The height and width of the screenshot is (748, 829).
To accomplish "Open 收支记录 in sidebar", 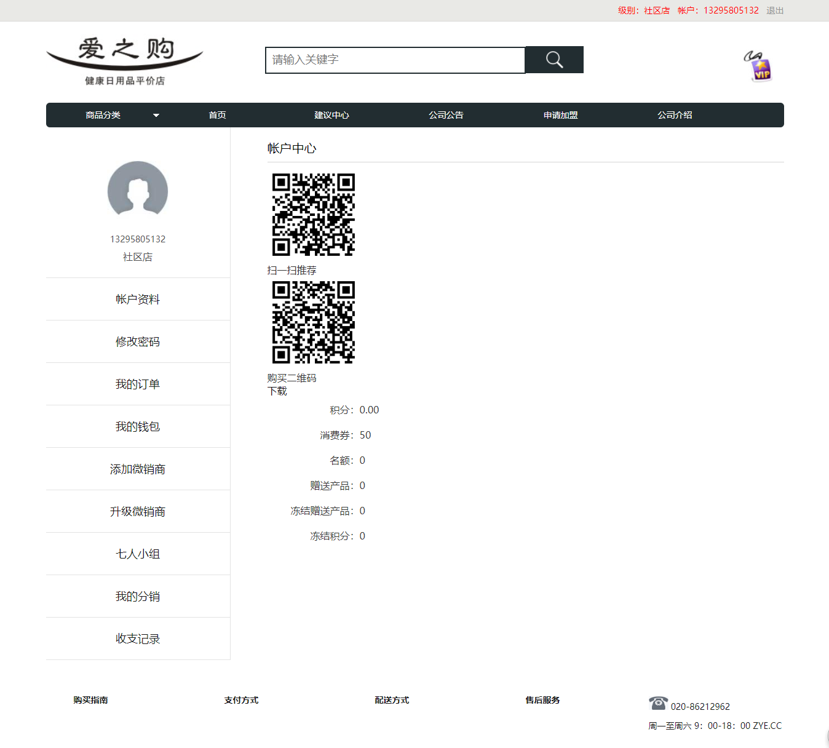I will click(x=138, y=639).
